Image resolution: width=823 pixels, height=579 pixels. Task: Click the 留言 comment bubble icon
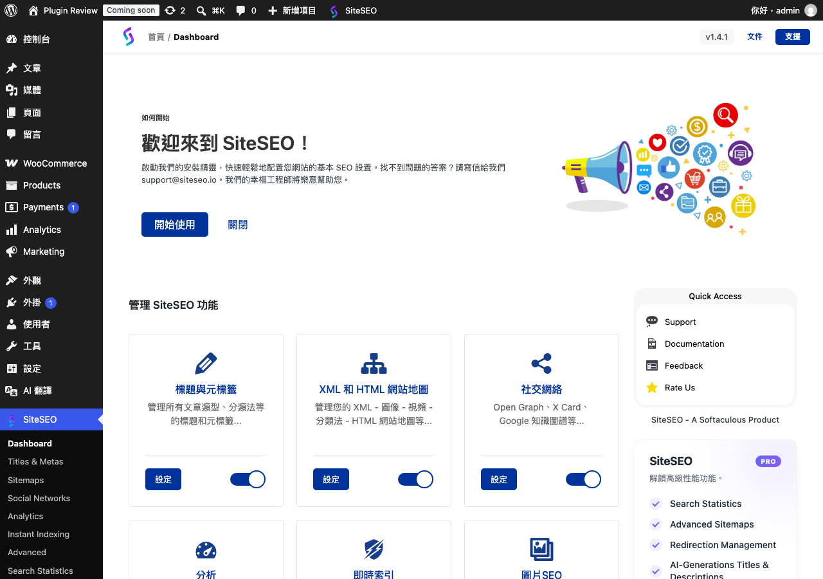(x=12, y=134)
